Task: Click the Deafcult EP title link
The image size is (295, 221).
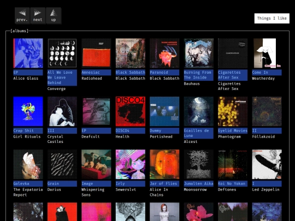Action: pos(96,130)
